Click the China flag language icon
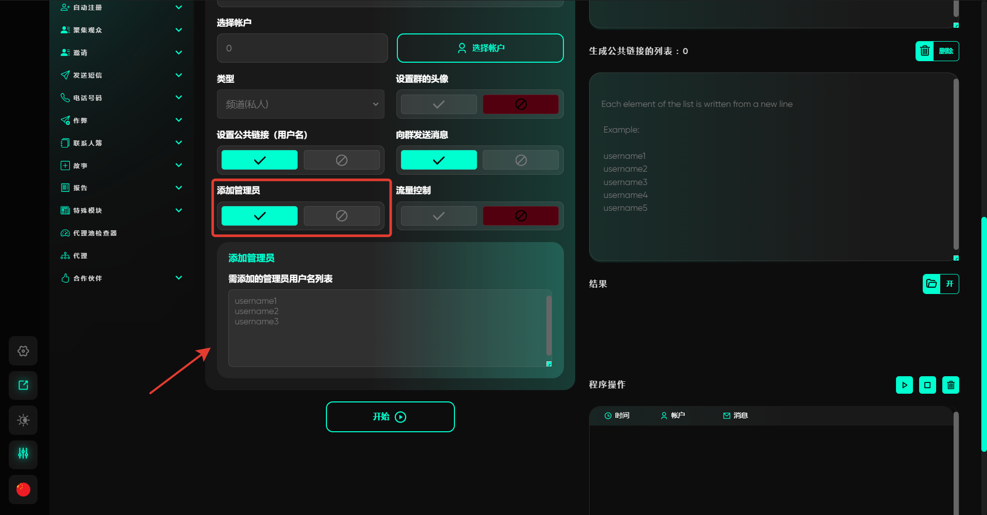Screen dimensions: 987x515 tap(23, 489)
